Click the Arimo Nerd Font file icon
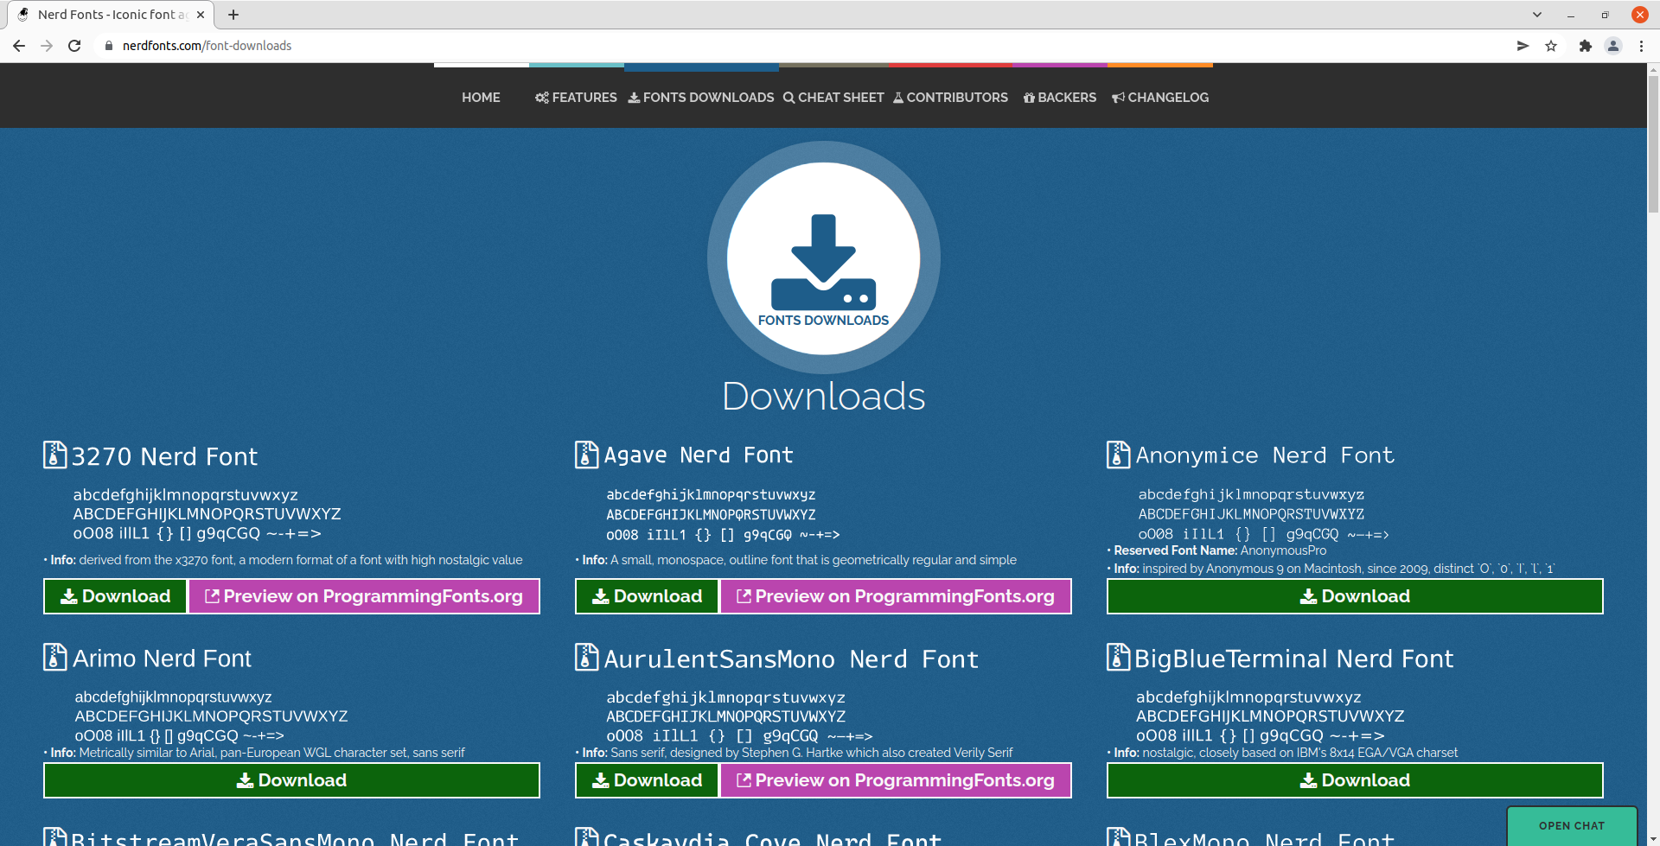Image resolution: width=1660 pixels, height=846 pixels. pos(54,657)
